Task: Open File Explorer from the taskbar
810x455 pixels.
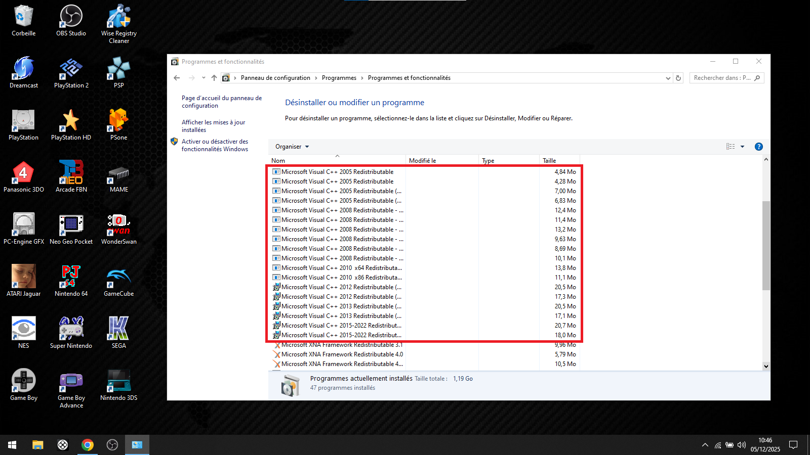Action: pos(38,445)
